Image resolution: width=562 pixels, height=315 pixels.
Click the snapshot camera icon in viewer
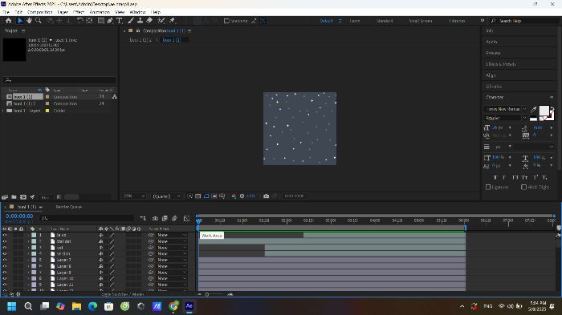266,196
